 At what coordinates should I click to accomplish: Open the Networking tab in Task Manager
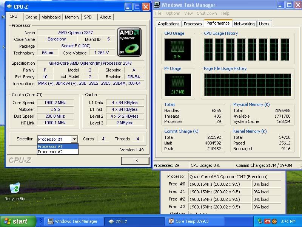(244, 24)
